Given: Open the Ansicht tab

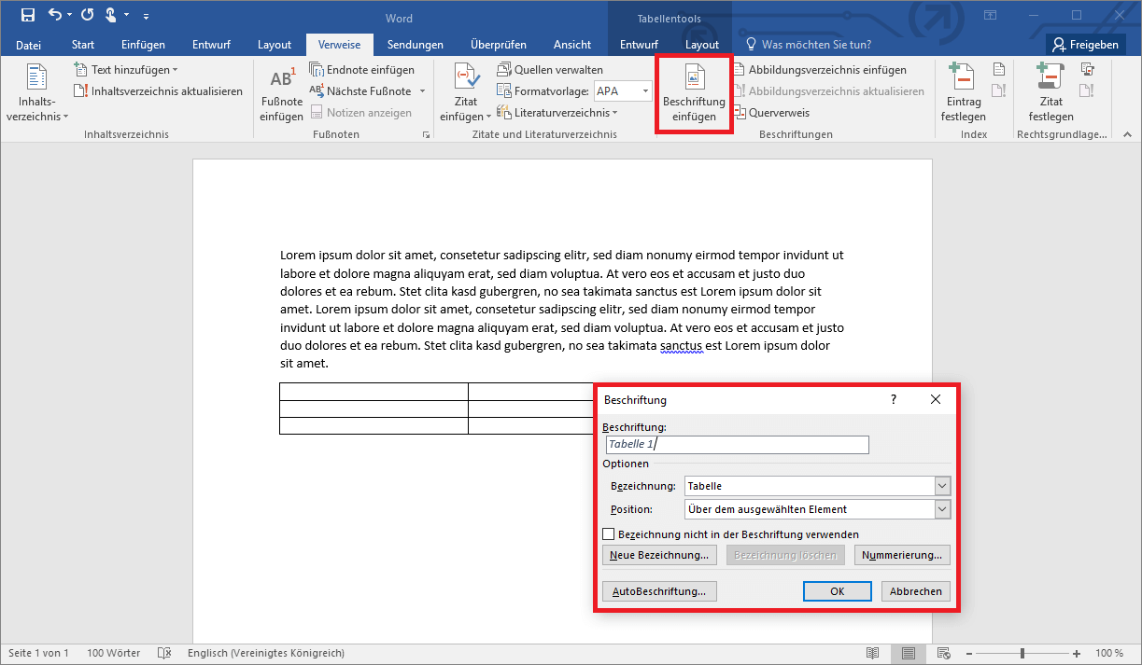Looking at the screenshot, I should click(x=572, y=45).
